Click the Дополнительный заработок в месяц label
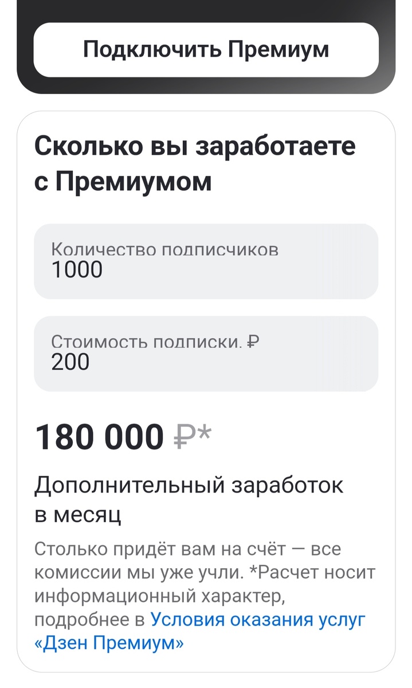 point(189,494)
